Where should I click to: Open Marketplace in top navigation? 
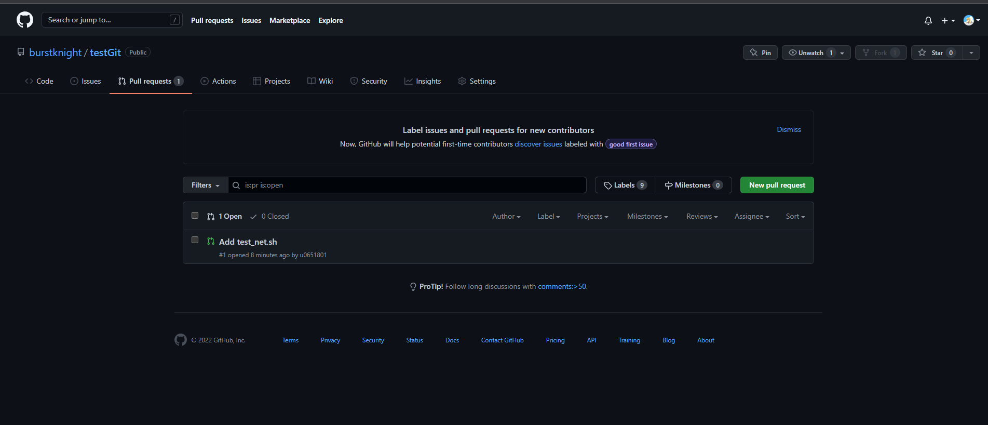click(x=290, y=20)
